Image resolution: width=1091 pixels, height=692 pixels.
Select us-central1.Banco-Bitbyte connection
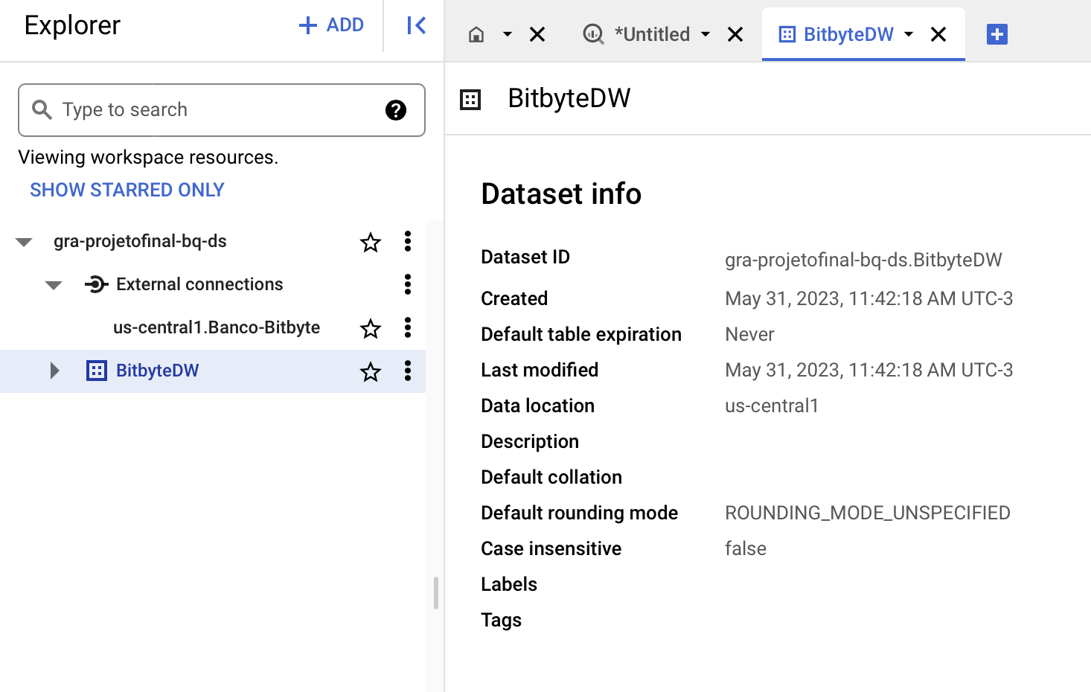pyautogui.click(x=217, y=327)
